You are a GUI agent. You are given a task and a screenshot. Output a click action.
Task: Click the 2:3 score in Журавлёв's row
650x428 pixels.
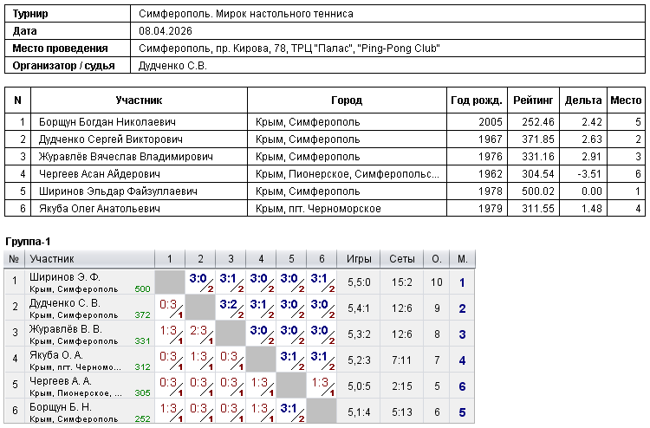coord(198,330)
